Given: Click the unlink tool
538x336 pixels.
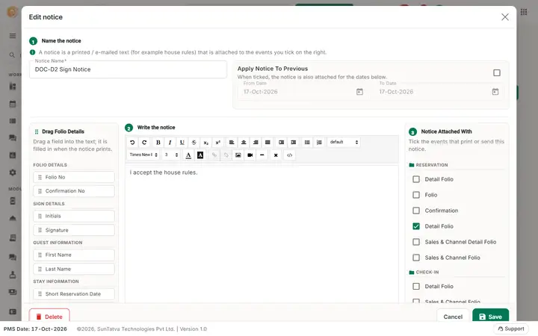Looking at the screenshot, I should click(226, 155).
